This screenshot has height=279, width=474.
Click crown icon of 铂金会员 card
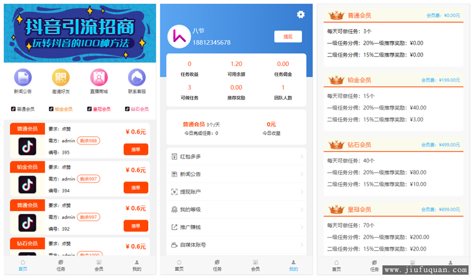(337, 80)
